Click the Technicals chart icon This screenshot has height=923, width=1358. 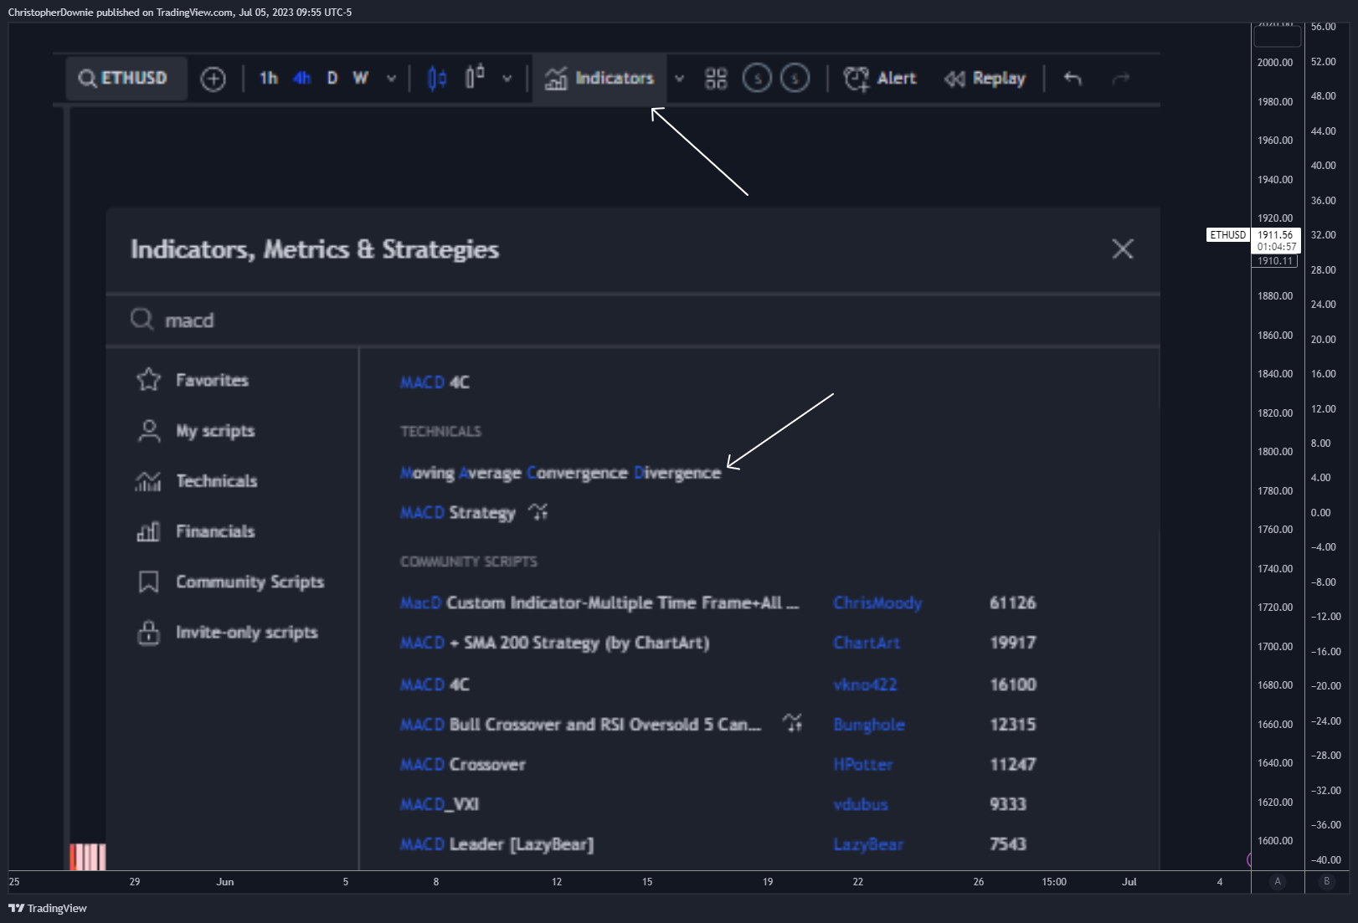click(x=148, y=481)
